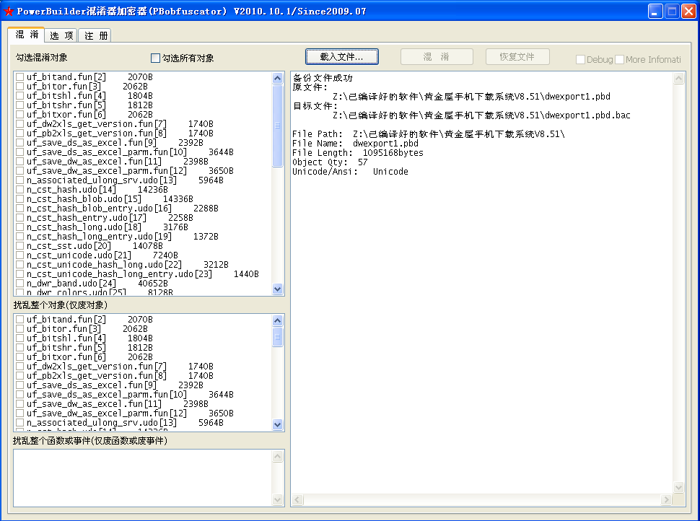This screenshot has height=521, width=700.
Task: Check uf_pb2xls_get_version.fun[8] in the bottom list
Action: (x=19, y=375)
